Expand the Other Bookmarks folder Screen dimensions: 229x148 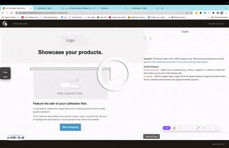[x=219, y=17]
